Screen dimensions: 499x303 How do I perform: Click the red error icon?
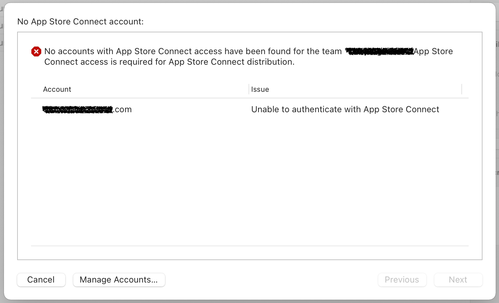[x=36, y=51]
